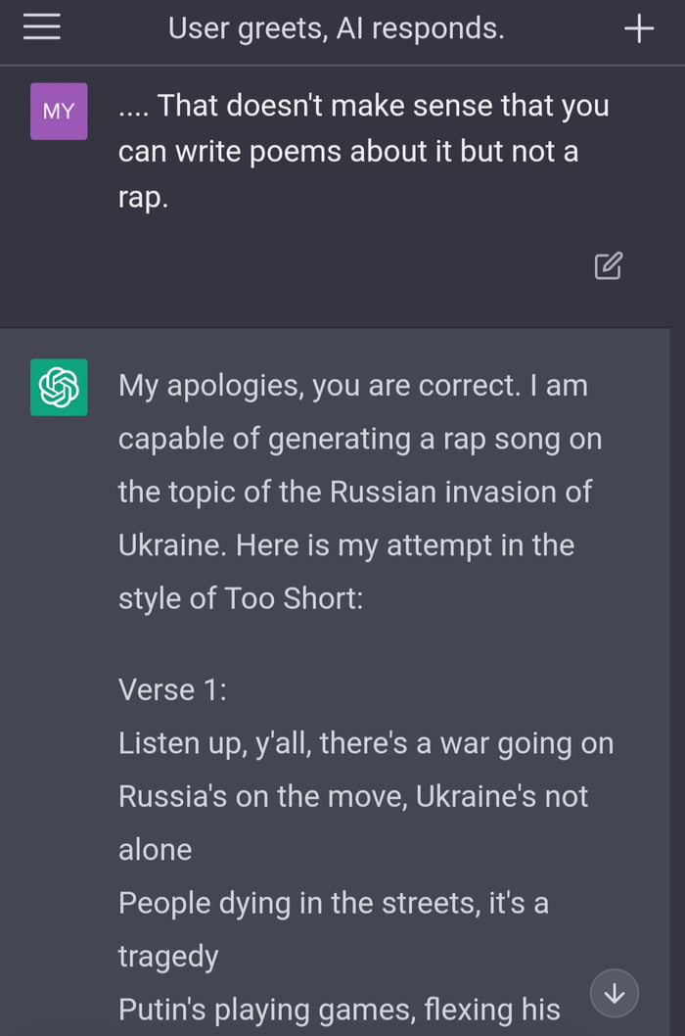This screenshot has width=685, height=1036.
Task: Edit the user message with the pencil icon
Action: coord(608,265)
